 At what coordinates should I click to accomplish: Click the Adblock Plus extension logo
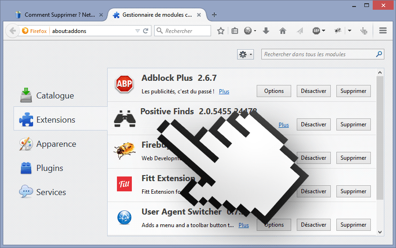coord(124,84)
